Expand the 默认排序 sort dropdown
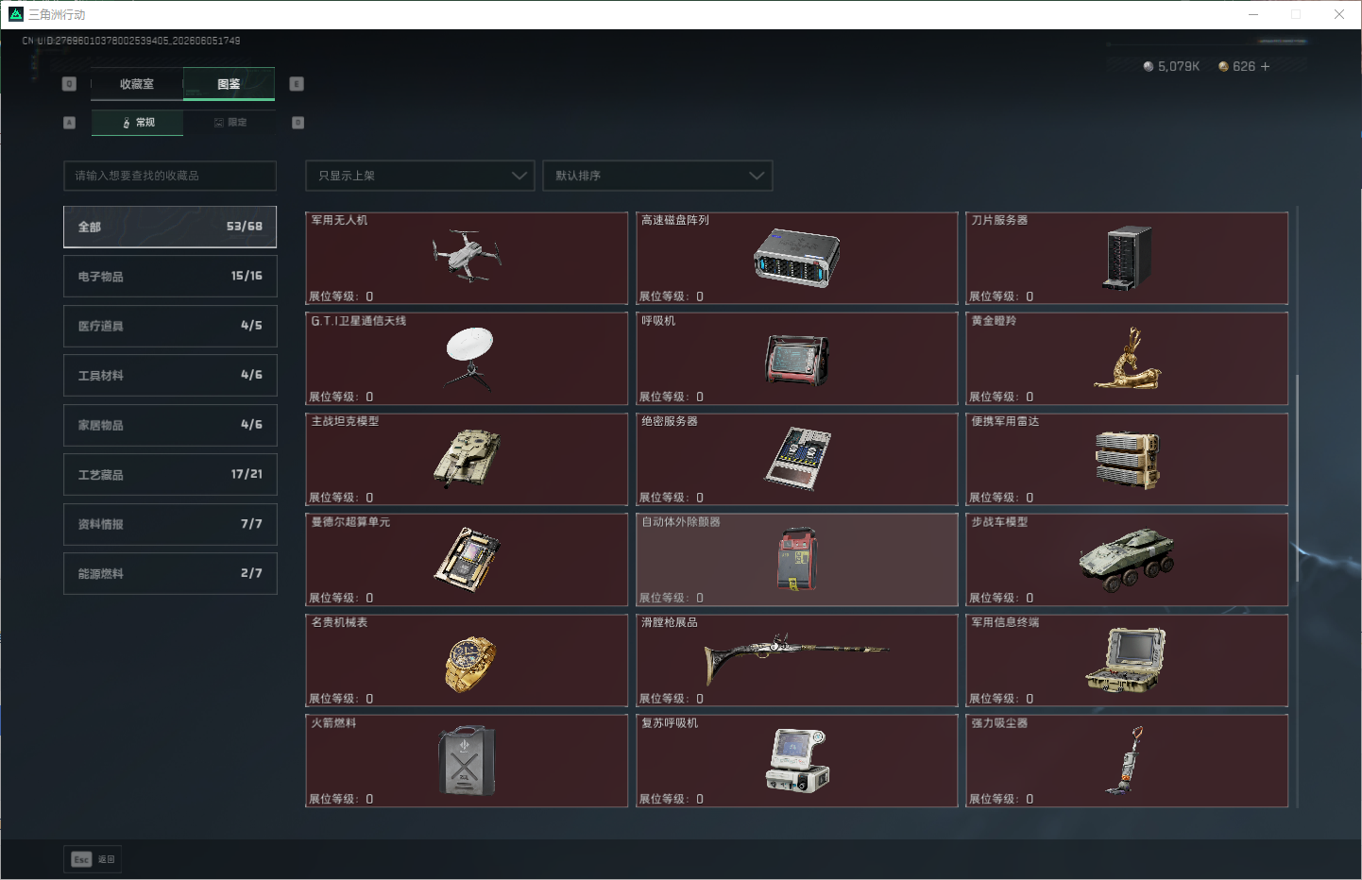 (x=657, y=176)
